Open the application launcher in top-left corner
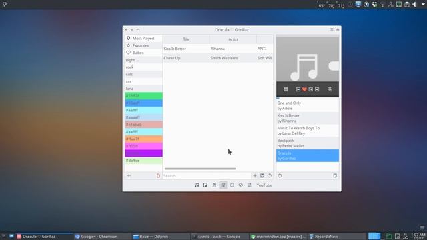The height and width of the screenshot is (240, 427). pos(5,4)
